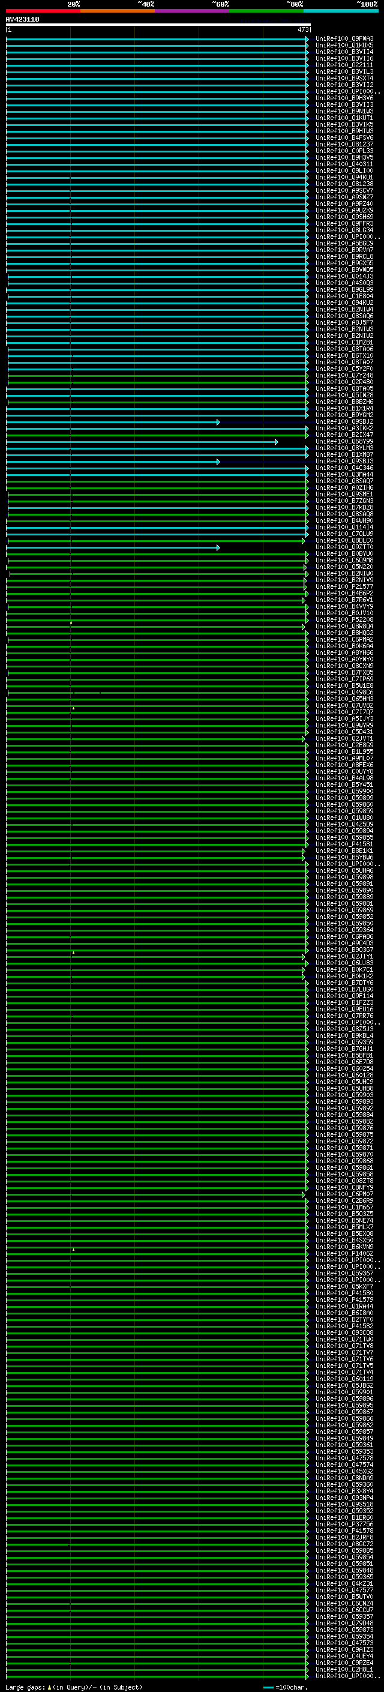Click the red 20% identity legend bar
384x1692 pixels.
point(43,11)
